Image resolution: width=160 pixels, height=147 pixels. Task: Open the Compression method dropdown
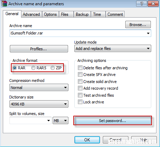pyautogui.click(x=39, y=88)
